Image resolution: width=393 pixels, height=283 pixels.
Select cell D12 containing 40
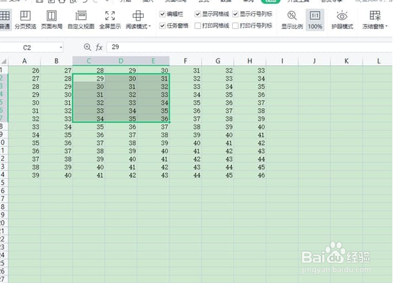click(121, 159)
